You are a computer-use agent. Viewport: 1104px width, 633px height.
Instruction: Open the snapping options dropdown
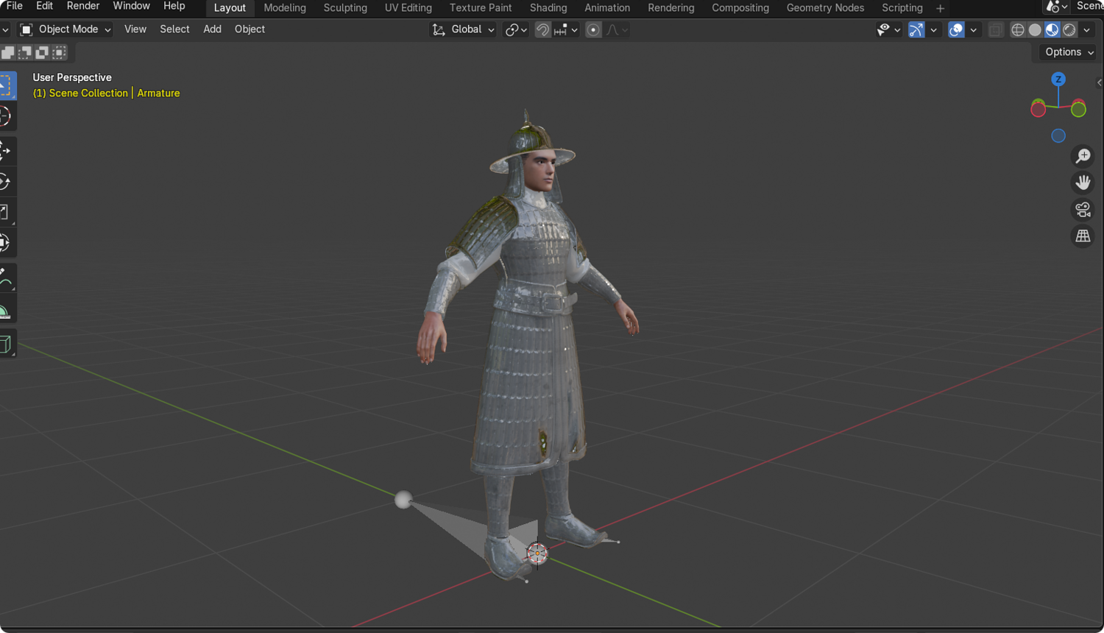pos(566,30)
